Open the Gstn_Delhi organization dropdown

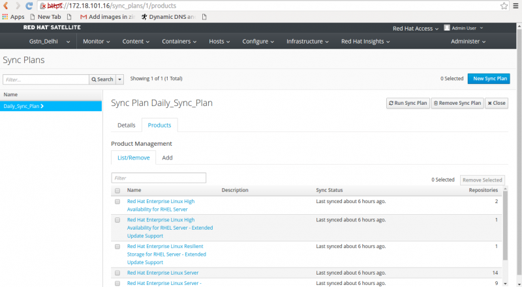(50, 41)
